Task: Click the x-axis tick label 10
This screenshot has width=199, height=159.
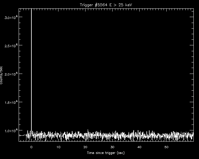Action: coord(58,147)
